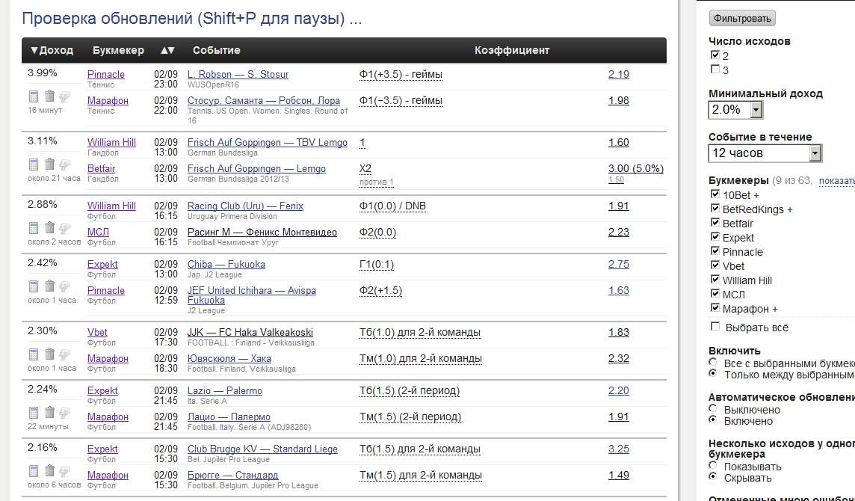
Task: Open calculator for the 2.88% arbitrage row
Action: point(34,228)
